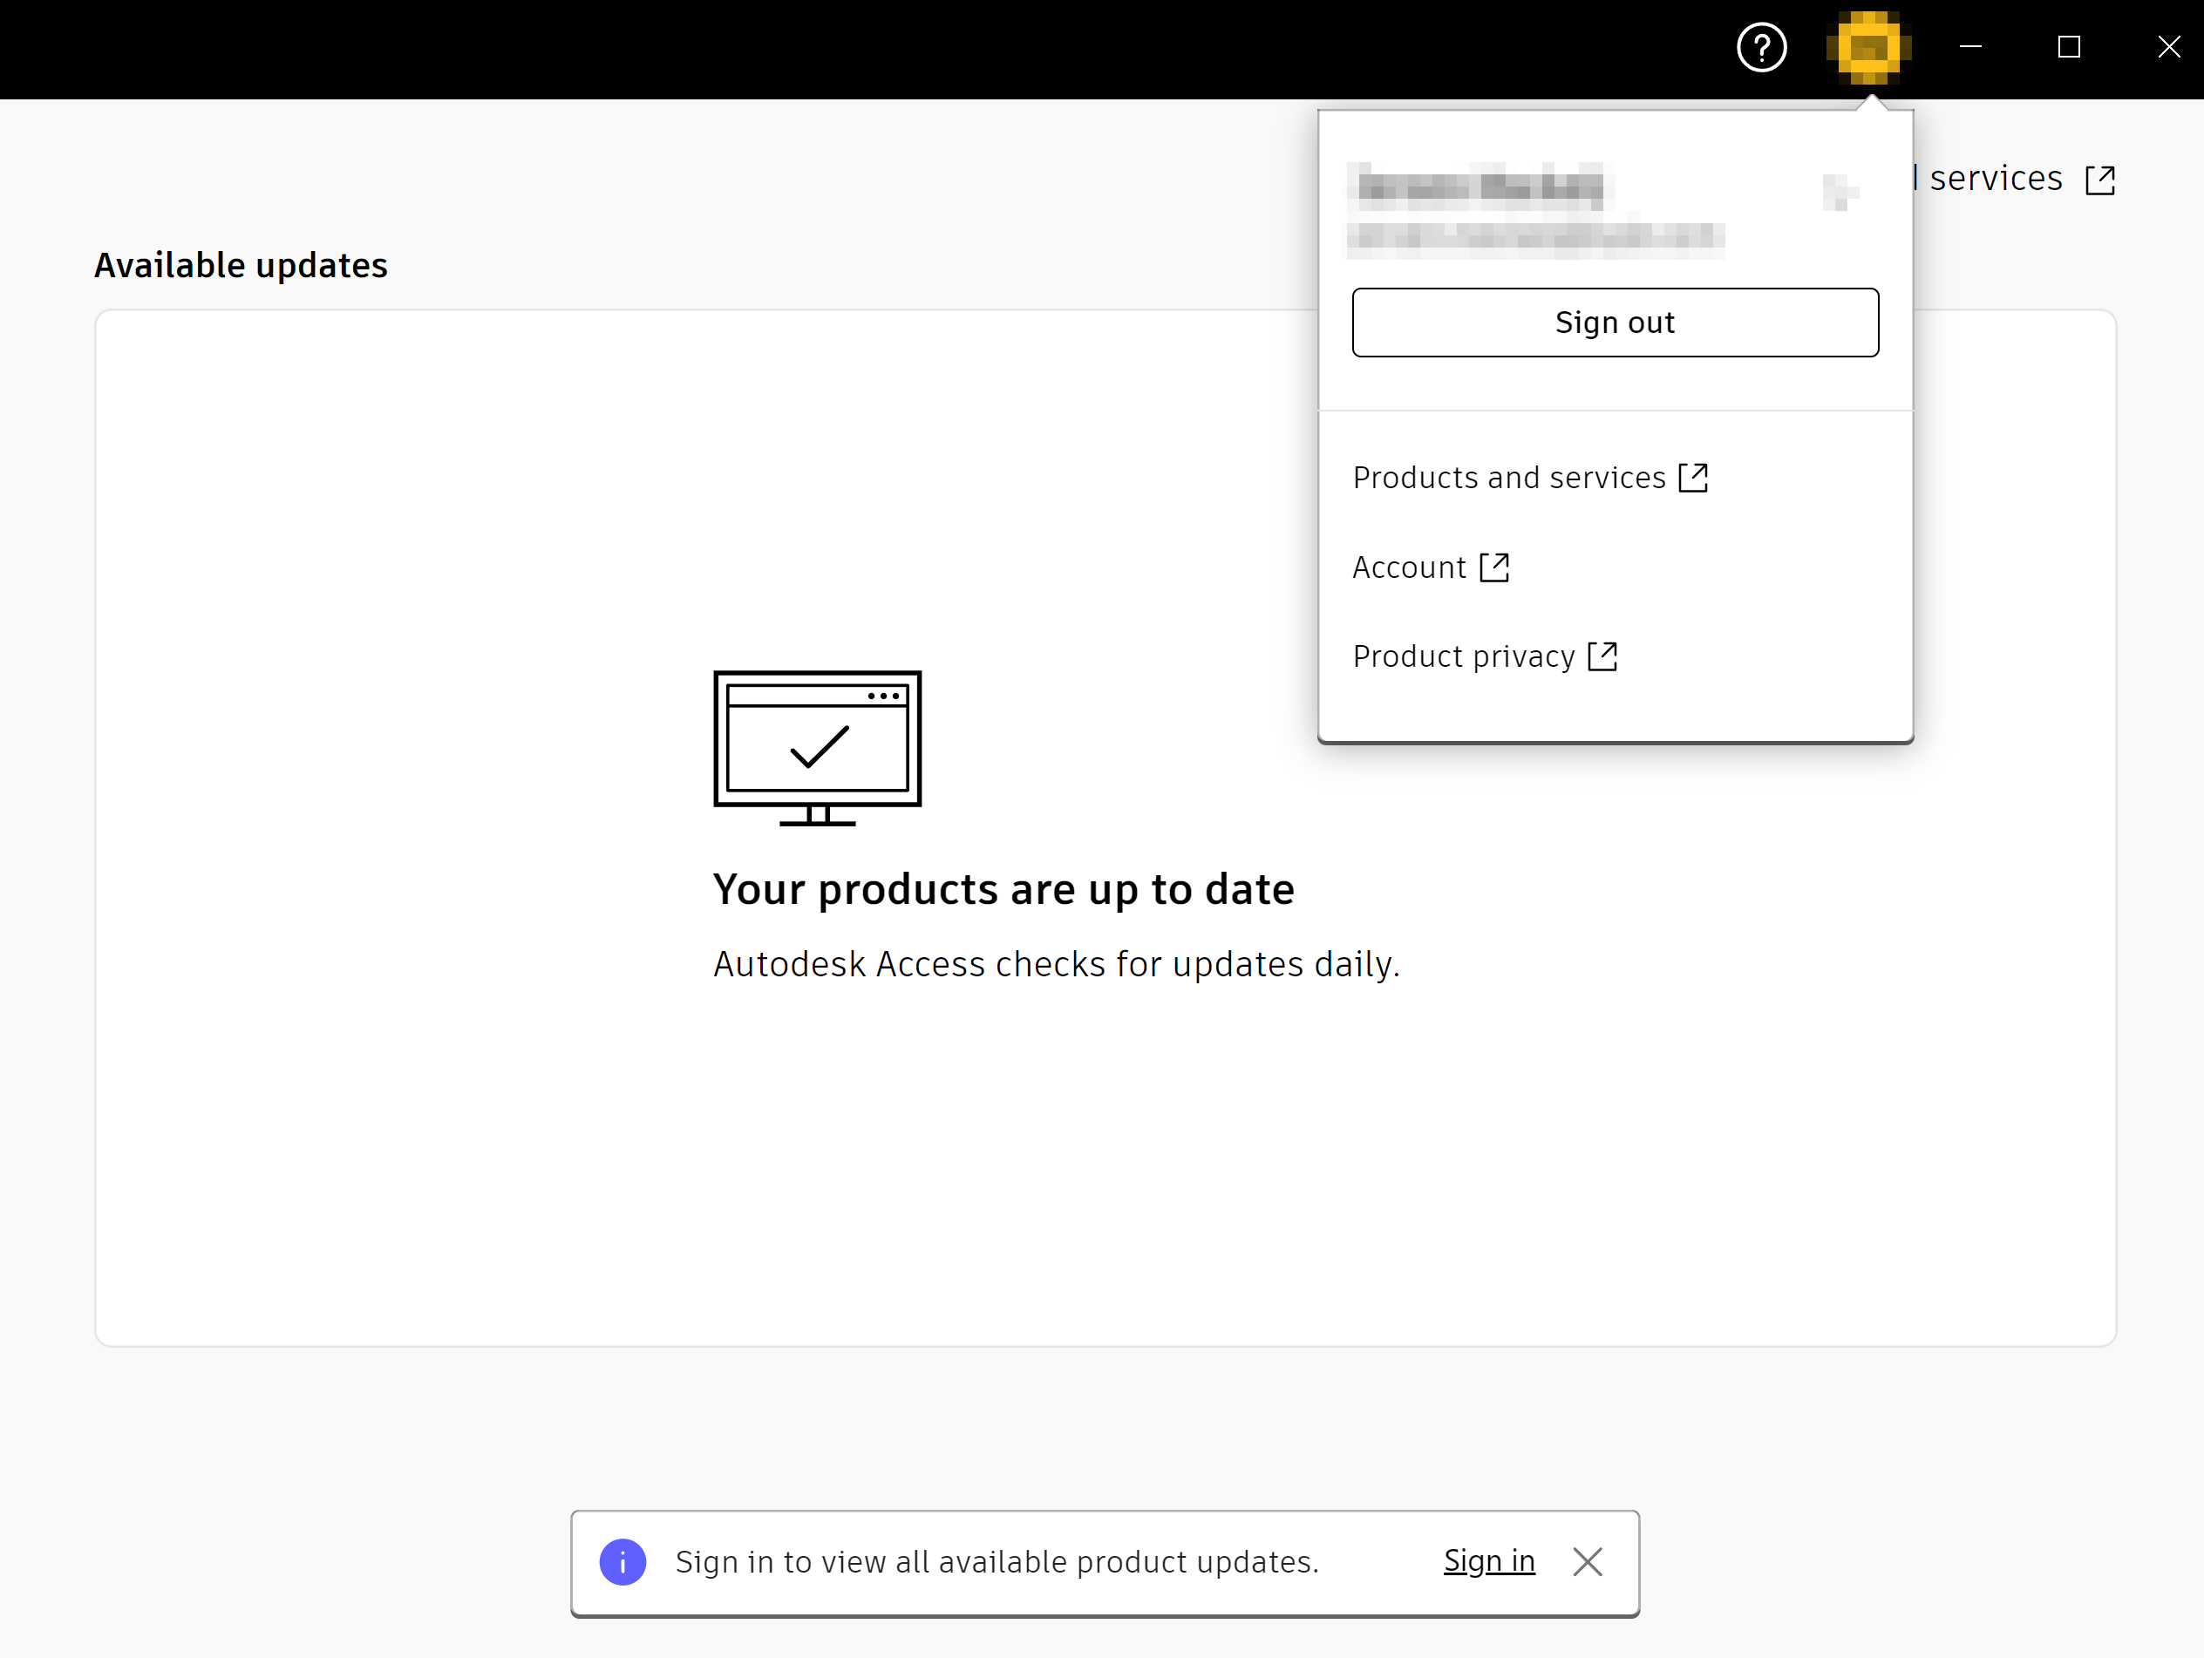Click the partially hidden 'services' header link
The height and width of the screenshot is (1658, 2204).
click(1996, 179)
